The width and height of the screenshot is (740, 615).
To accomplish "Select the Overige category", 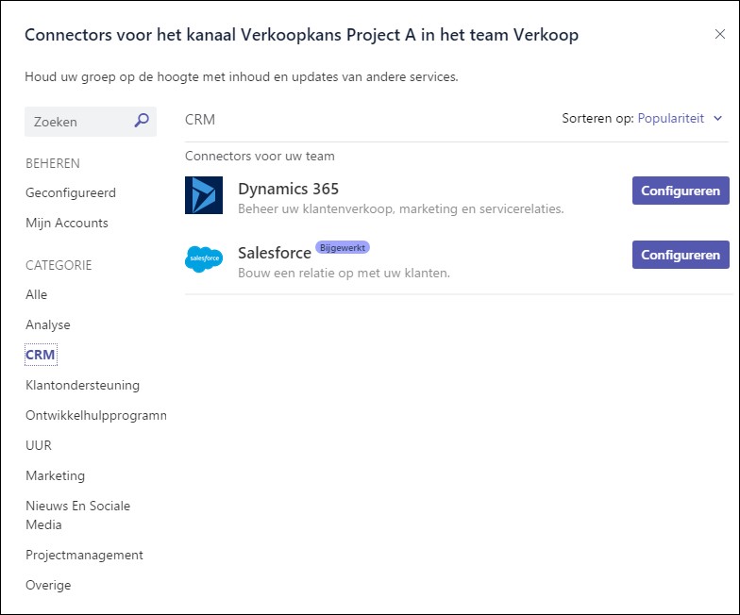I will pyautogui.click(x=48, y=585).
